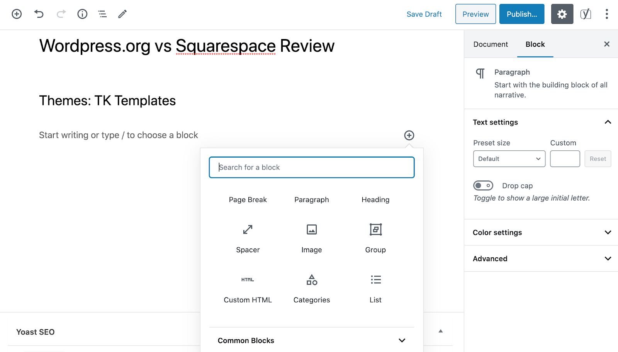Click the pencil tools icon
The height and width of the screenshot is (352, 618).
tap(122, 14)
